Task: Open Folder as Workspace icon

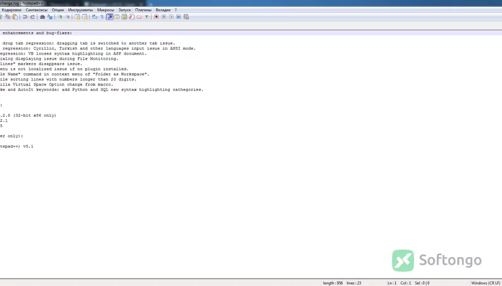Action: [x=139, y=17]
